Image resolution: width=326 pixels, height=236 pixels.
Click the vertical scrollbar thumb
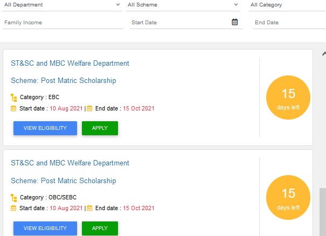point(323,212)
